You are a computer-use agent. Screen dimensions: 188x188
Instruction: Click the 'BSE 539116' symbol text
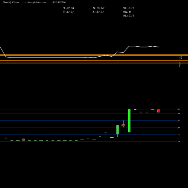[x=59, y=2]
